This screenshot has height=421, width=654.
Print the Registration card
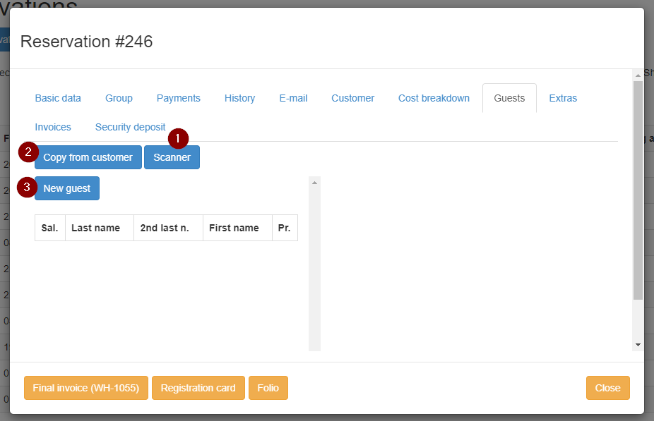point(198,388)
